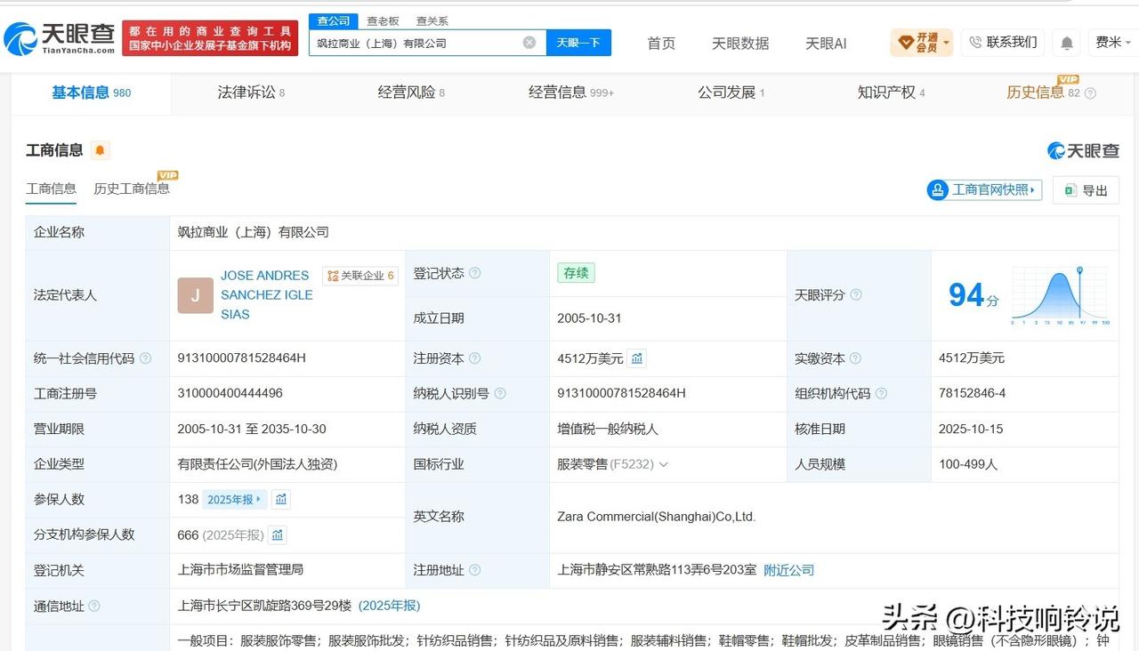The width and height of the screenshot is (1139, 651).
Task: Click the 导出 export button
Action: 1086,190
